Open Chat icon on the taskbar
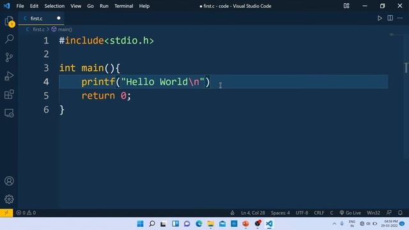 [187, 224]
